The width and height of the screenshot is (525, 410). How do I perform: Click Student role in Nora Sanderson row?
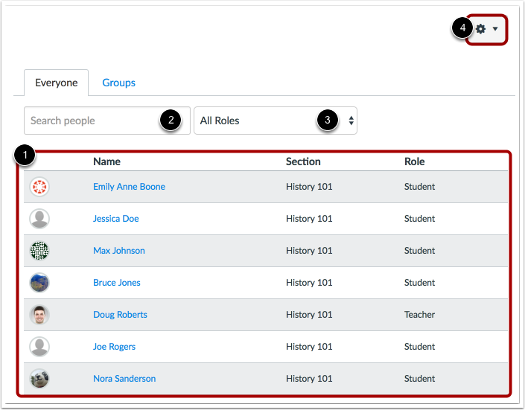(x=419, y=379)
